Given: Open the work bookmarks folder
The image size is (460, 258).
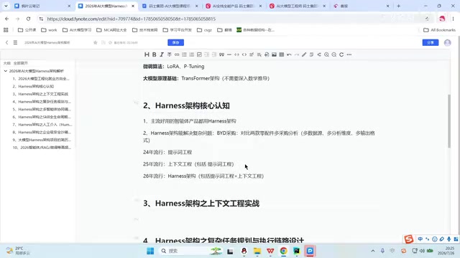Looking at the screenshot, I should [x=49, y=30].
